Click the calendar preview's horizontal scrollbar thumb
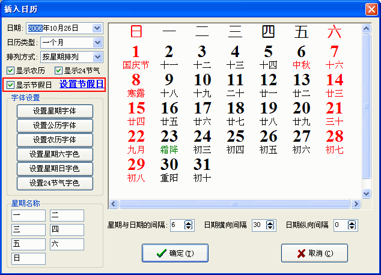The height and width of the screenshot is (275, 381). click(x=234, y=204)
